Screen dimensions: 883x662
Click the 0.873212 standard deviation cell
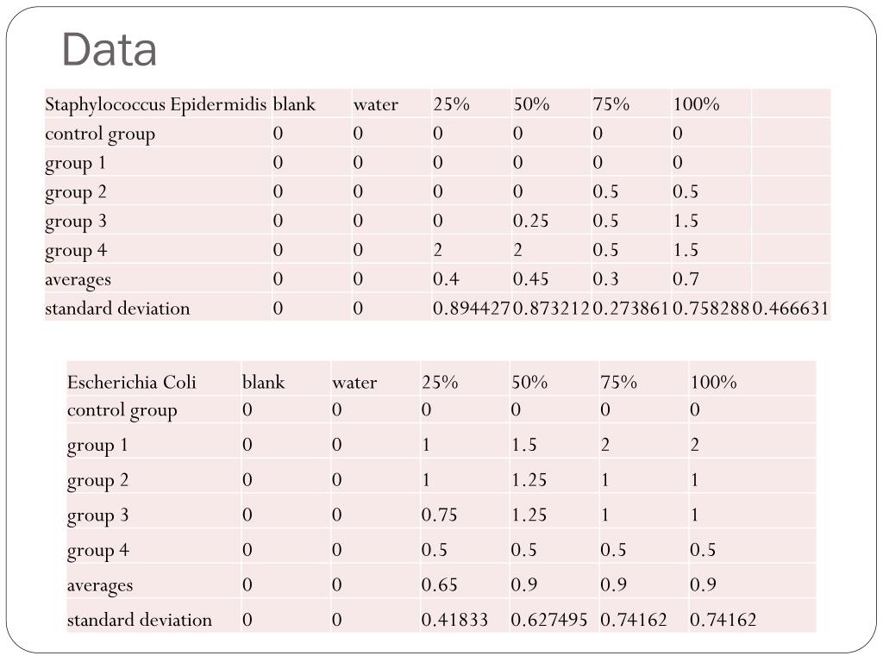pyautogui.click(x=551, y=309)
